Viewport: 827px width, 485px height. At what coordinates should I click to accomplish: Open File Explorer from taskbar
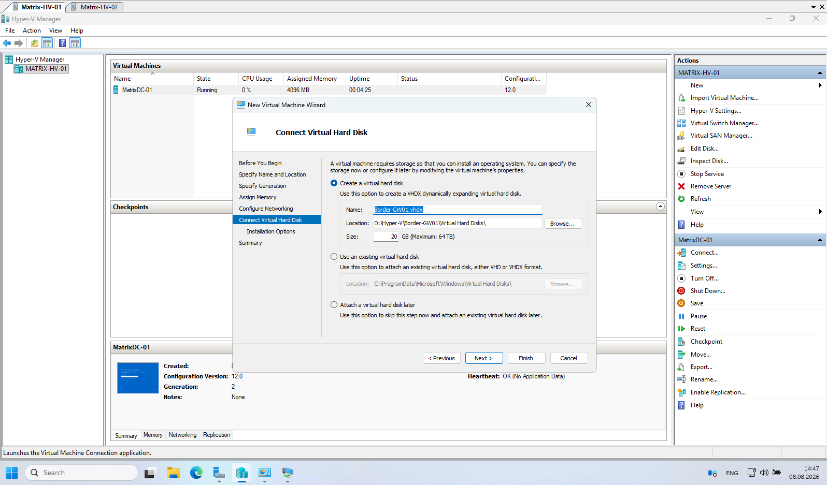(x=173, y=473)
